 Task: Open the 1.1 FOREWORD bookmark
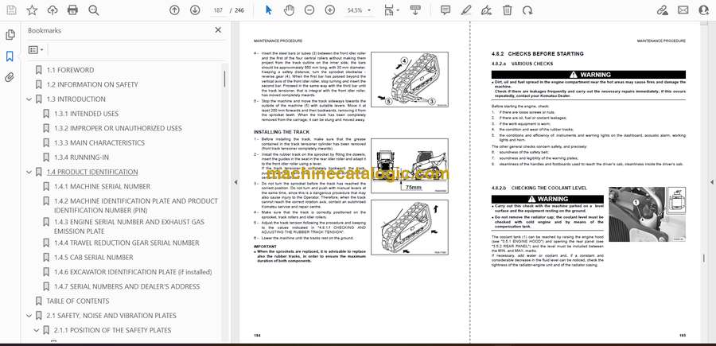70,70
